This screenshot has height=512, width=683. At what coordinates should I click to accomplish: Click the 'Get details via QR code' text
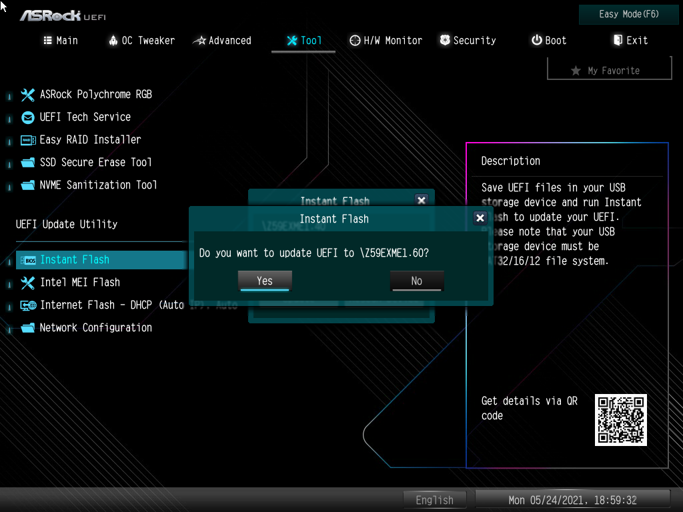pyautogui.click(x=529, y=408)
